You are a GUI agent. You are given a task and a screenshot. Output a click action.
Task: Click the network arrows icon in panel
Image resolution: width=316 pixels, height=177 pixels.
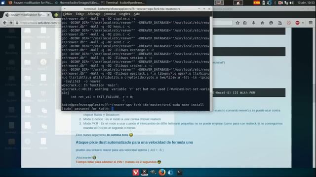tap(286, 3)
